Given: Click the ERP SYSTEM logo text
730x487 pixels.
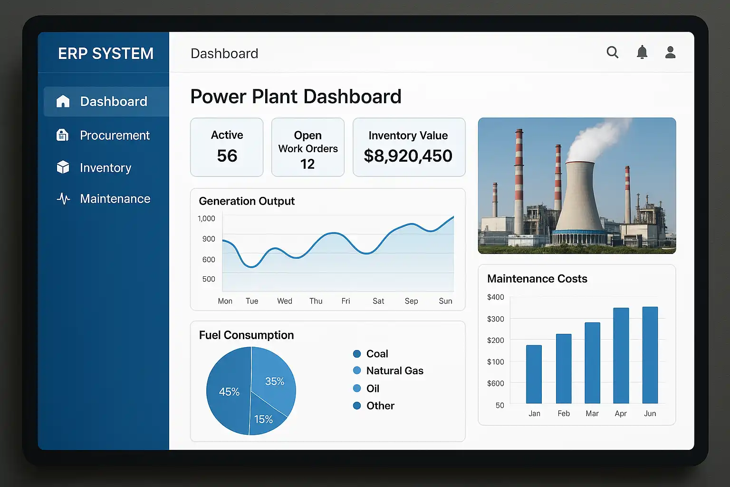Looking at the screenshot, I should pyautogui.click(x=106, y=54).
